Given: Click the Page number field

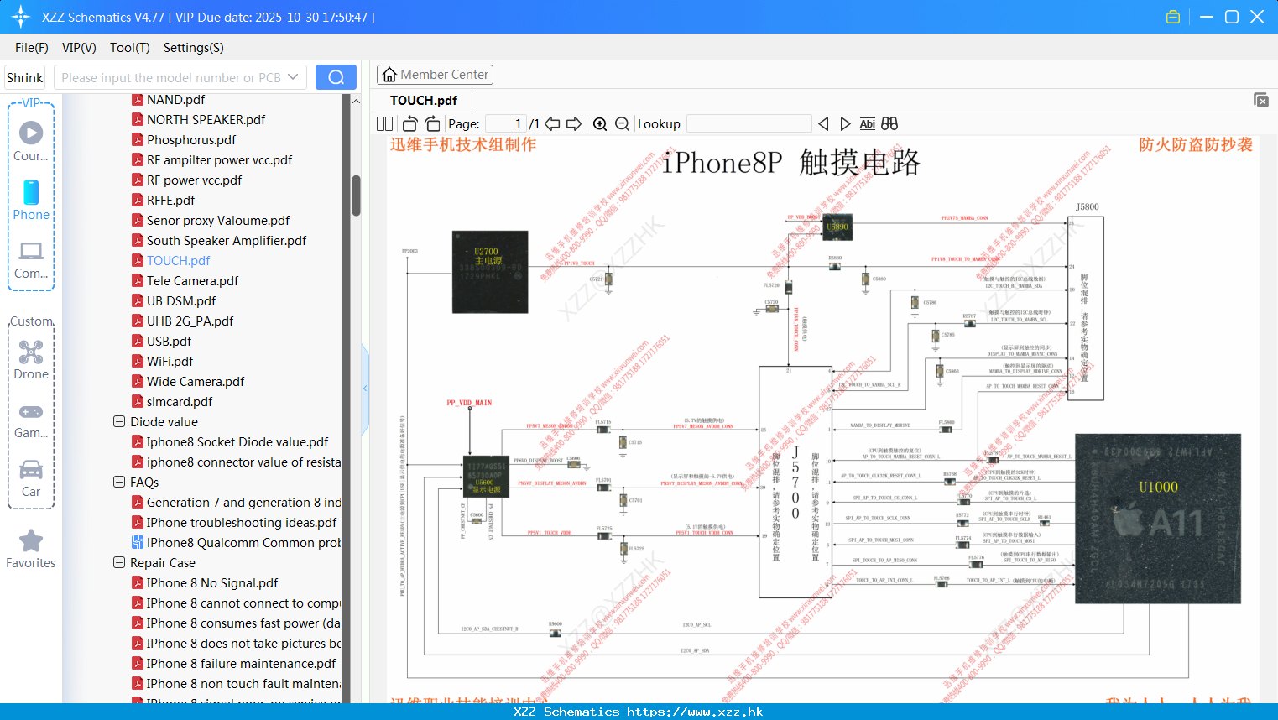Looking at the screenshot, I should (506, 123).
